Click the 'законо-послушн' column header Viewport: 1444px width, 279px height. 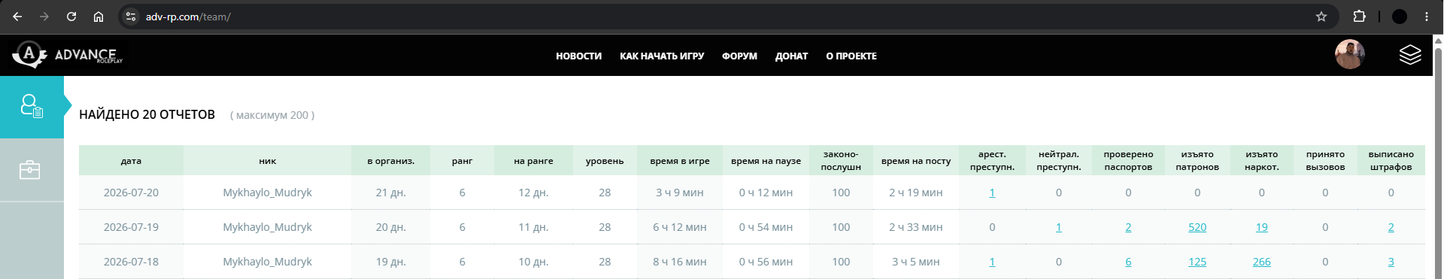point(841,160)
